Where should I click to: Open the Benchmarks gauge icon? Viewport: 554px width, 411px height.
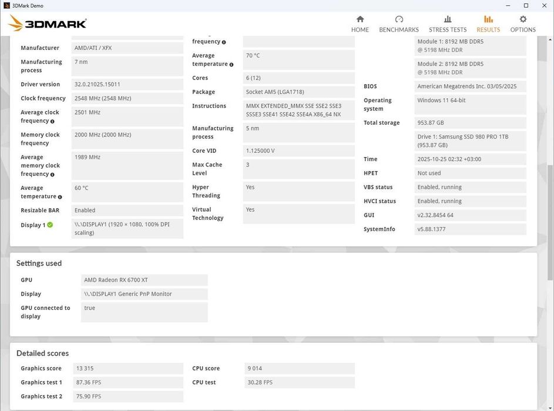coord(399,19)
